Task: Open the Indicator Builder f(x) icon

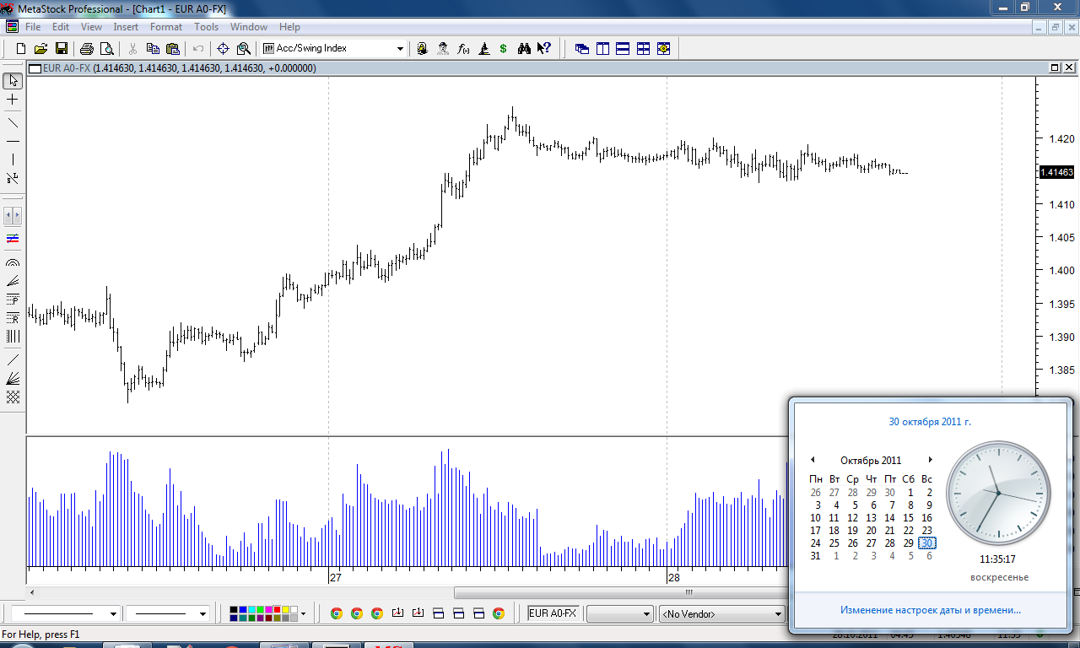Action: [463, 49]
